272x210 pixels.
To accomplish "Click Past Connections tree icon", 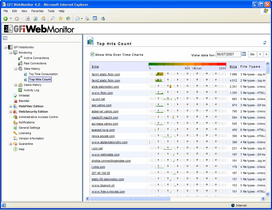I will [20, 63].
